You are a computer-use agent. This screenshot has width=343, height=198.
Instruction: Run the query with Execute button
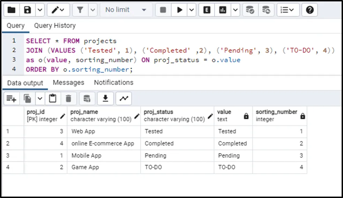point(180,10)
